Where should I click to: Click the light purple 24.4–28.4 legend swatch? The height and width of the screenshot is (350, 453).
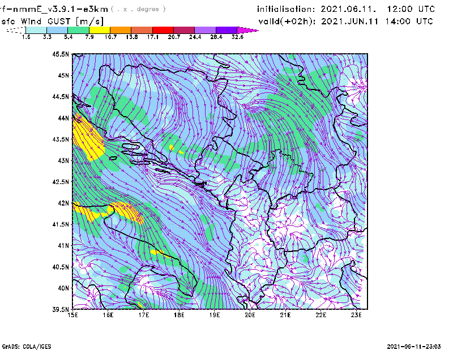pos(206,30)
